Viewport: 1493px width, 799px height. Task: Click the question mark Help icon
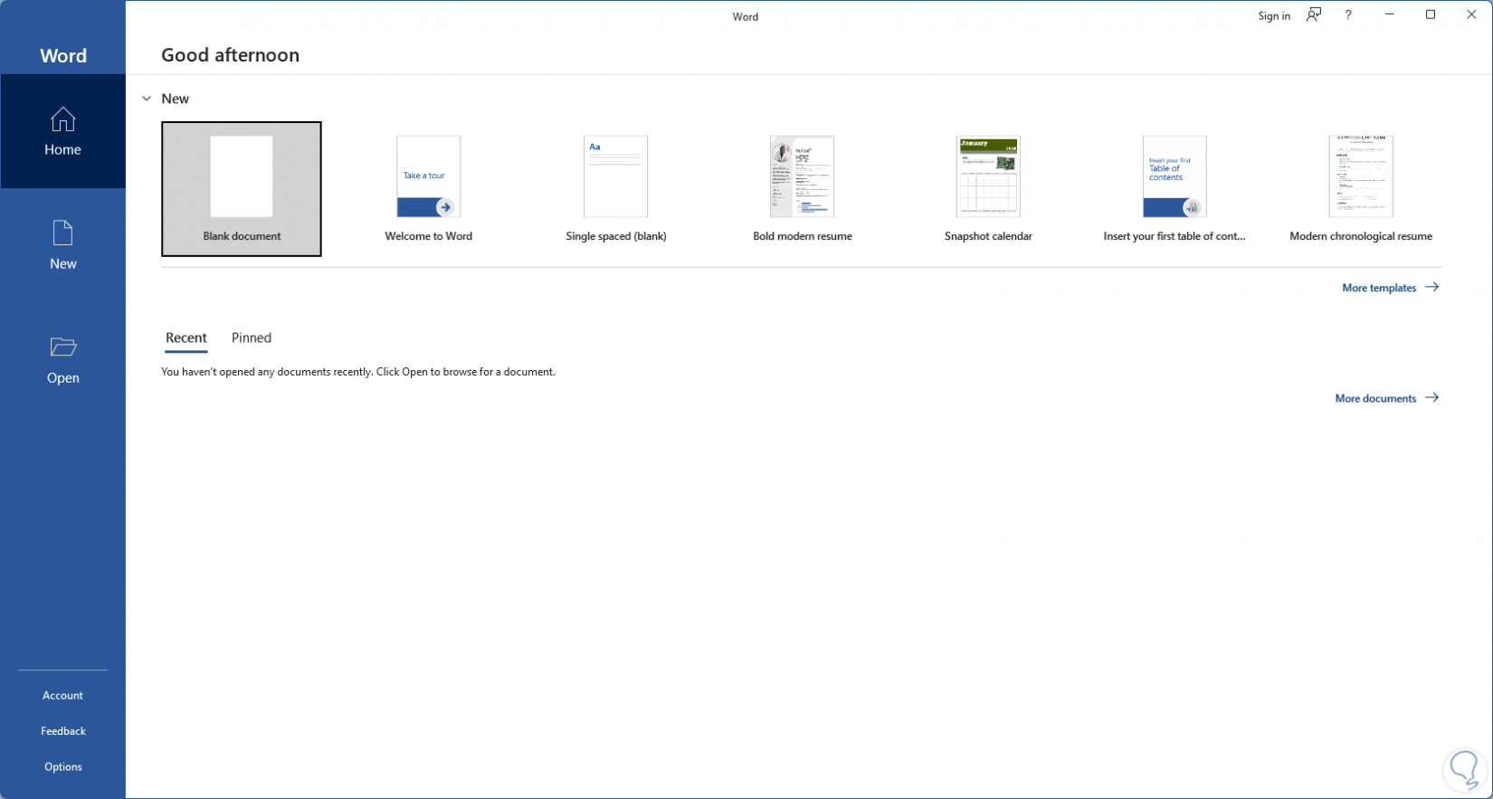1348,14
